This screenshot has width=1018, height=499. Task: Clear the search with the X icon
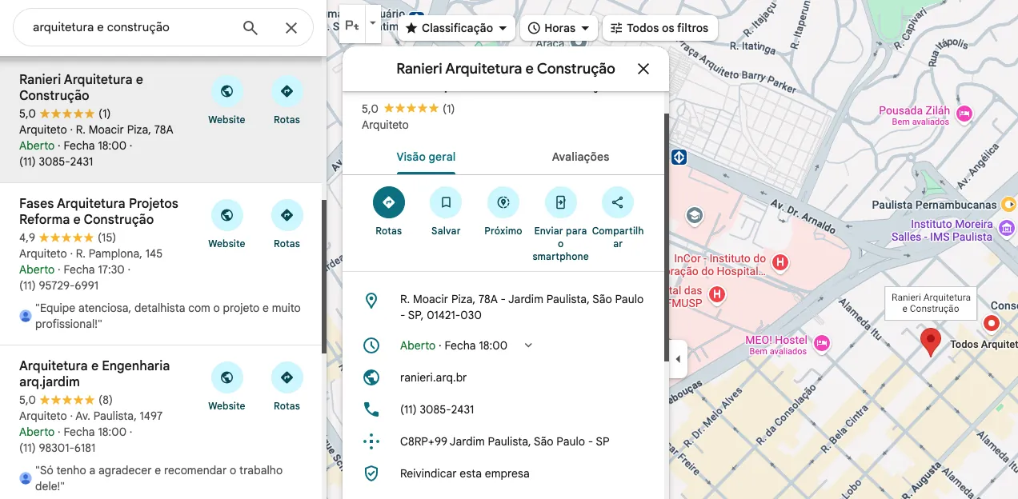[291, 28]
